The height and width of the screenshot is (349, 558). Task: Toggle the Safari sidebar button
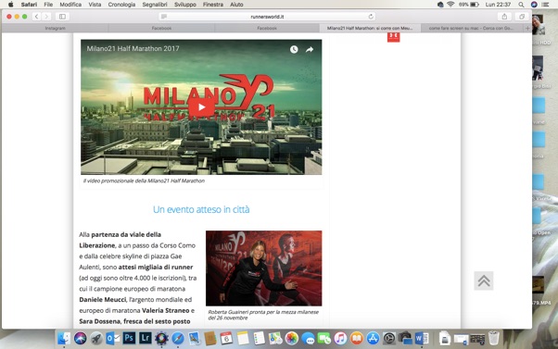point(62,17)
